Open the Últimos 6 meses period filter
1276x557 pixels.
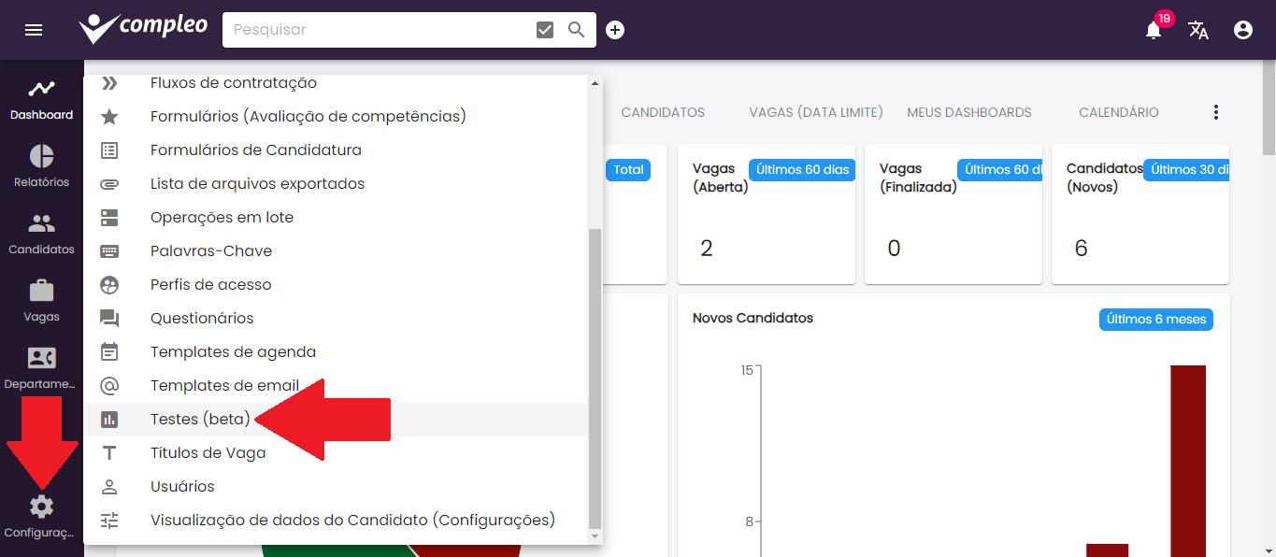point(1155,319)
